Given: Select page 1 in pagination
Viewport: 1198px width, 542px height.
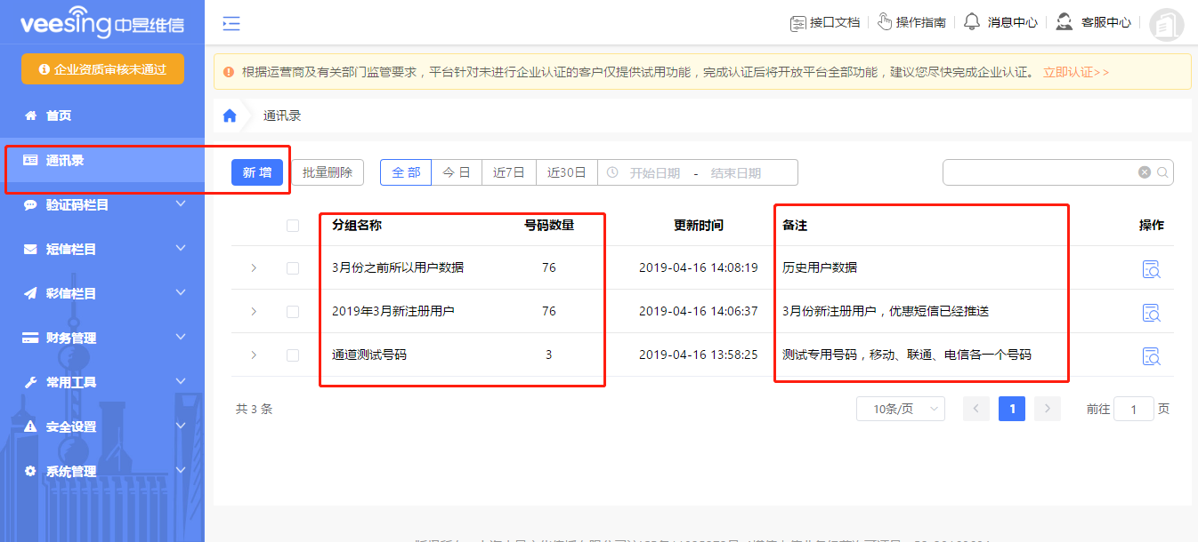Looking at the screenshot, I should pyautogui.click(x=1012, y=409).
